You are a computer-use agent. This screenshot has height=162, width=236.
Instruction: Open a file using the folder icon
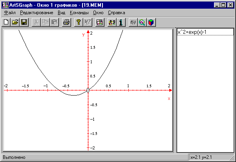click(x=15, y=22)
